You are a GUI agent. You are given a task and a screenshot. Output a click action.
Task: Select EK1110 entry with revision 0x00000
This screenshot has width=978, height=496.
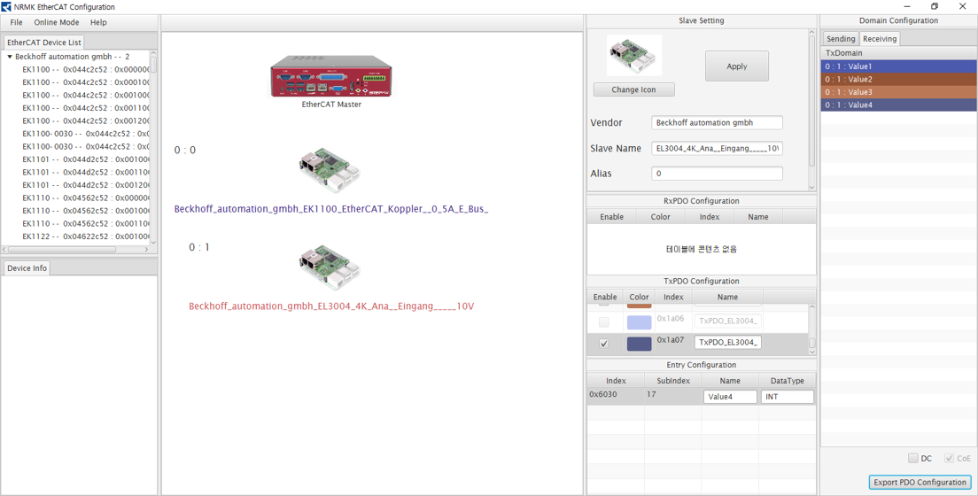coord(87,198)
